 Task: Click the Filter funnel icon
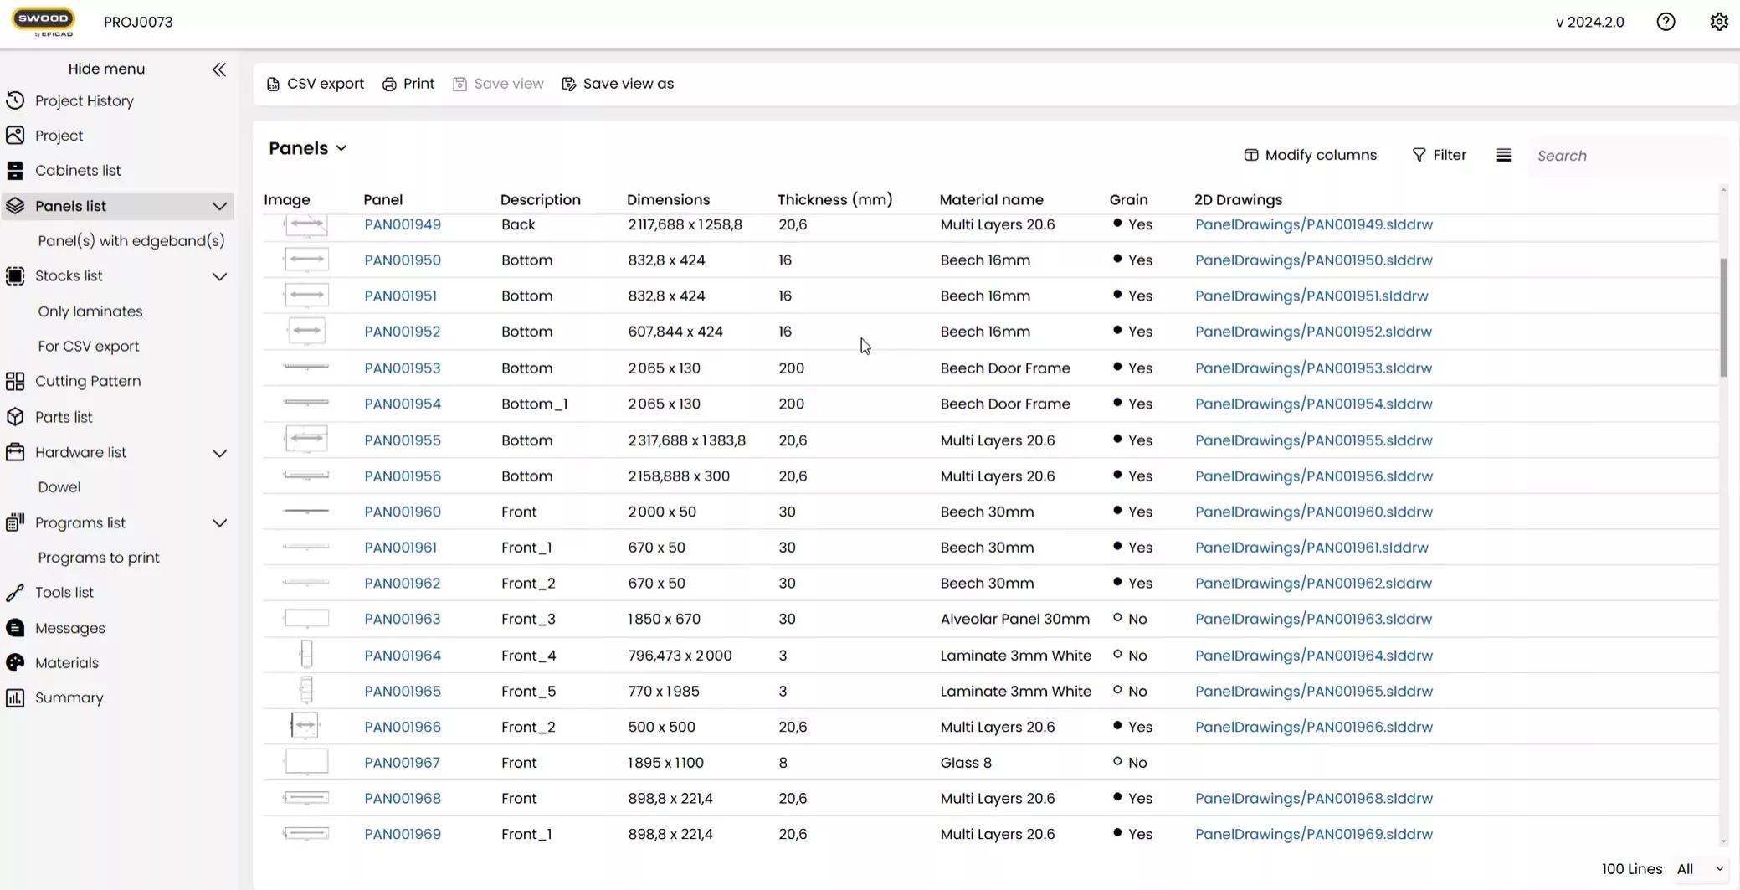1419,155
